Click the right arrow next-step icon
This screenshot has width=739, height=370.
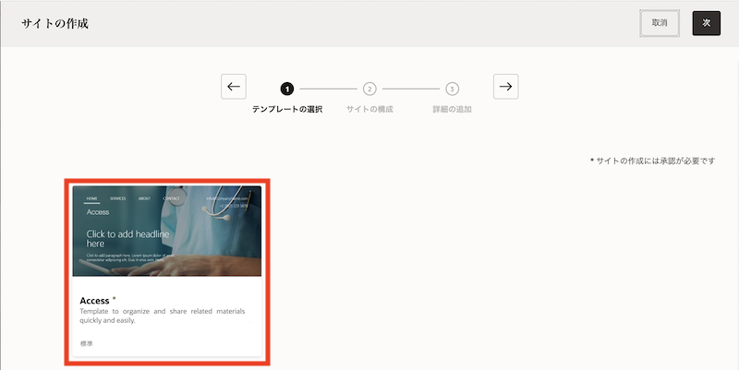tap(505, 87)
